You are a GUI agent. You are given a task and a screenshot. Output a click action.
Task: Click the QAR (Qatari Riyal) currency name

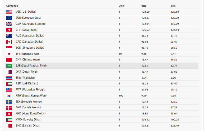27,72
